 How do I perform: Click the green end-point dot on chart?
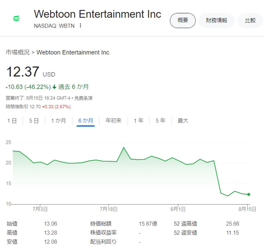[249, 194]
